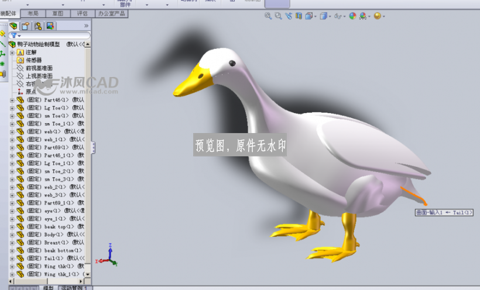Click the tree scrollbar down arrow
Image resolution: width=480 pixels, height=290 pixels.
click(x=88, y=274)
